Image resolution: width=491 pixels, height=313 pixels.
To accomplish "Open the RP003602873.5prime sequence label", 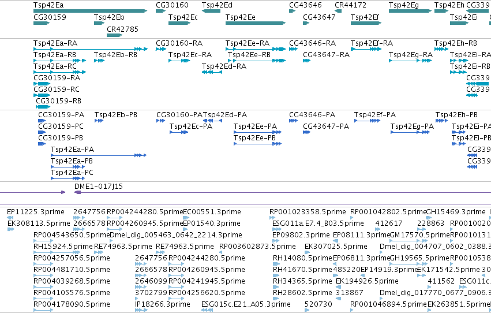I will pyautogui.click(x=257, y=247).
